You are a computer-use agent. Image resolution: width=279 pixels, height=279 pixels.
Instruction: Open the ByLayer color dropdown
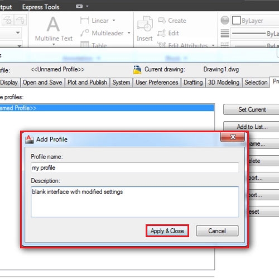coord(254,20)
